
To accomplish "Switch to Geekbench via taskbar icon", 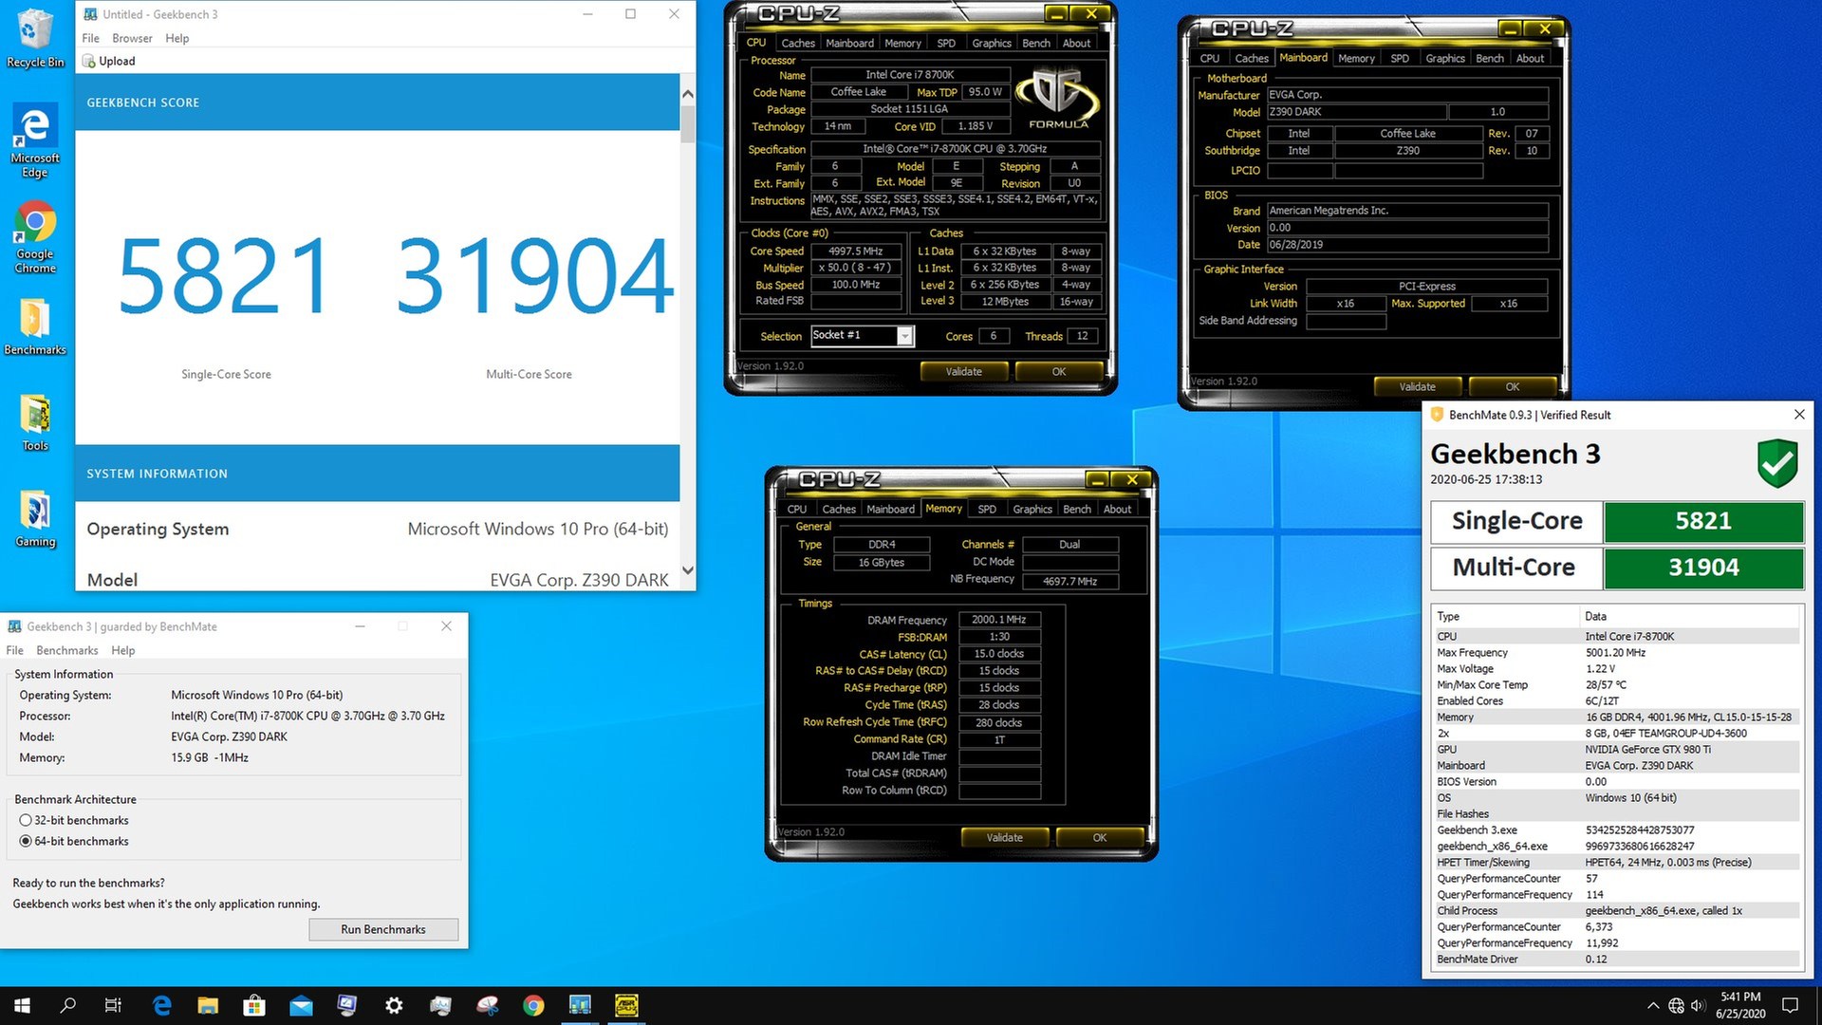I will click(x=580, y=1005).
